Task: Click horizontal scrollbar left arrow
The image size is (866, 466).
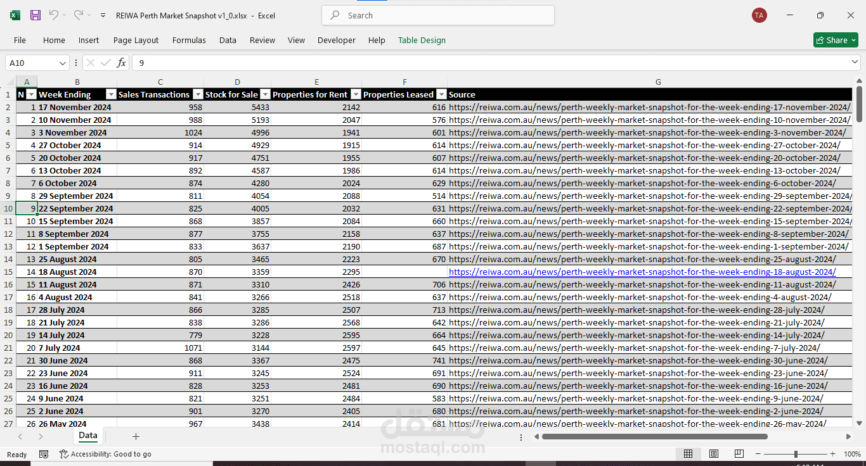Action: coord(536,436)
